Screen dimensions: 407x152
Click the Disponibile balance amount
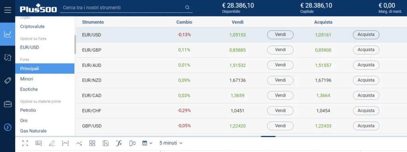[238, 5]
